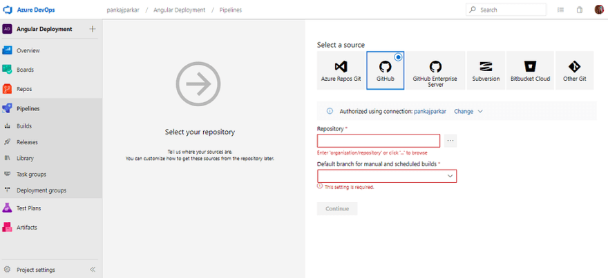Click the Deployment groups icon
Viewport: 608px width, 278px height.
pyautogui.click(x=7, y=190)
